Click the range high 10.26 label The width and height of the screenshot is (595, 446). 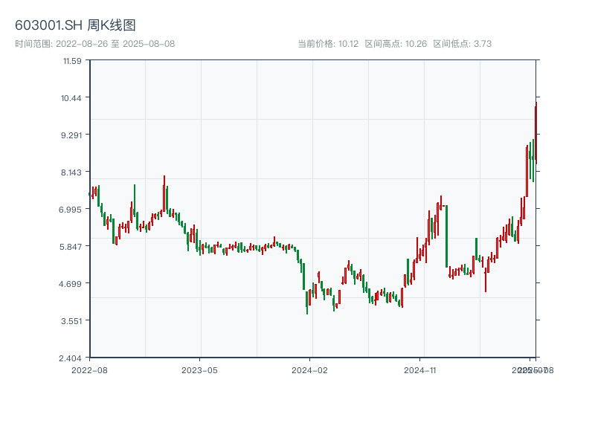(396, 44)
